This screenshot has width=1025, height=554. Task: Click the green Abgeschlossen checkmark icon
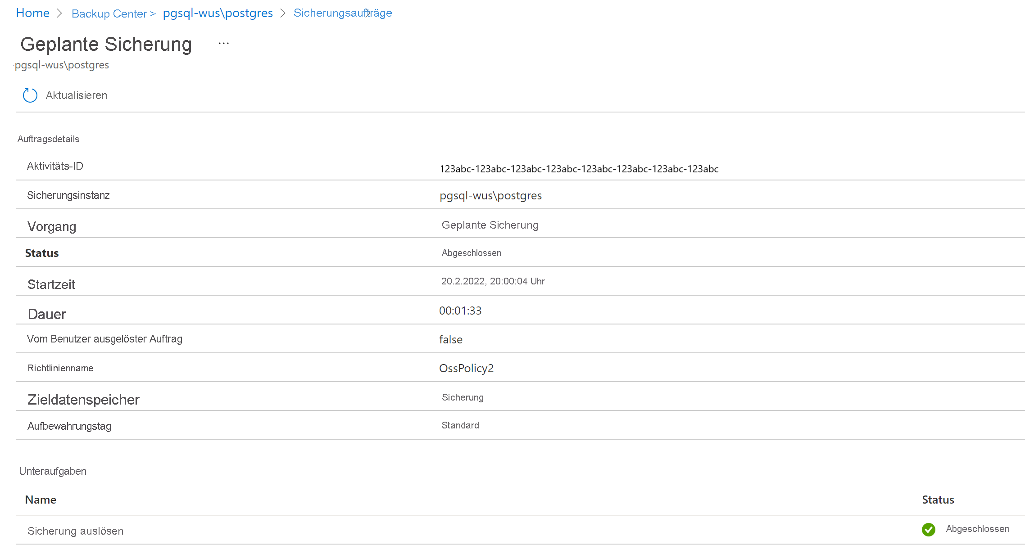[x=928, y=530]
